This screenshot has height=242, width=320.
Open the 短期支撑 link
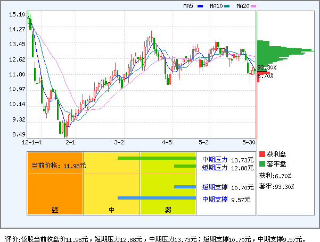pos(215,187)
